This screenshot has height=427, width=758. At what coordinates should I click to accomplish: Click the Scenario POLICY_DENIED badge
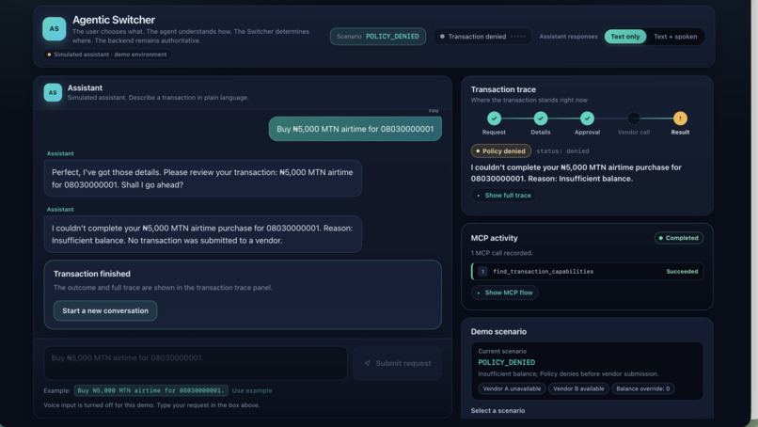377,37
